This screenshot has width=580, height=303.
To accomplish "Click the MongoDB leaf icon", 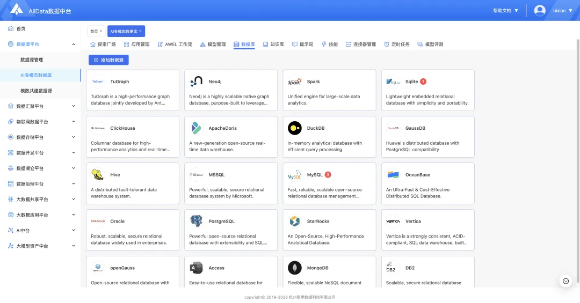I will coord(294,268).
